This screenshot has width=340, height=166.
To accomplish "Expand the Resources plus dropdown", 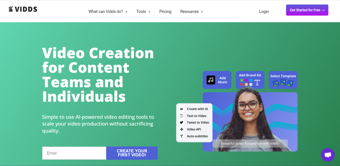I will pyautogui.click(x=192, y=12).
